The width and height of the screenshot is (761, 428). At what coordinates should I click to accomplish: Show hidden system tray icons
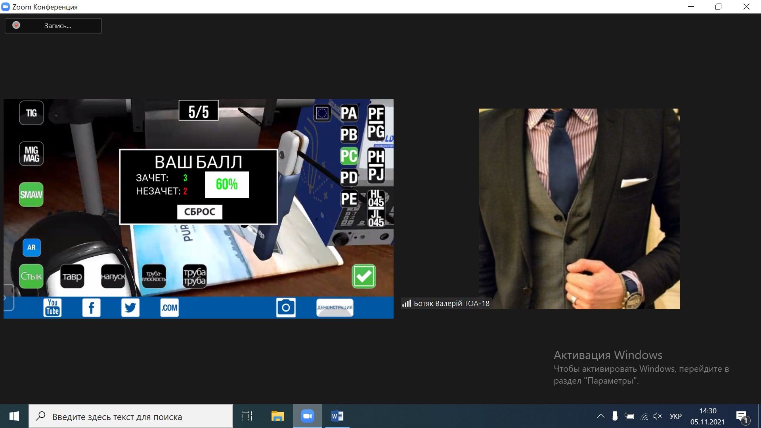[x=600, y=416]
